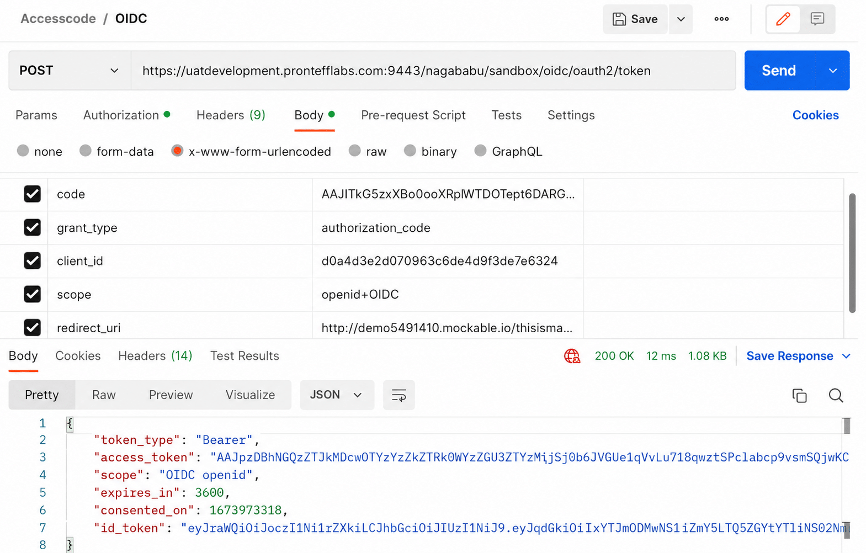Select the none body type radio
866x553 pixels.
[x=23, y=151]
